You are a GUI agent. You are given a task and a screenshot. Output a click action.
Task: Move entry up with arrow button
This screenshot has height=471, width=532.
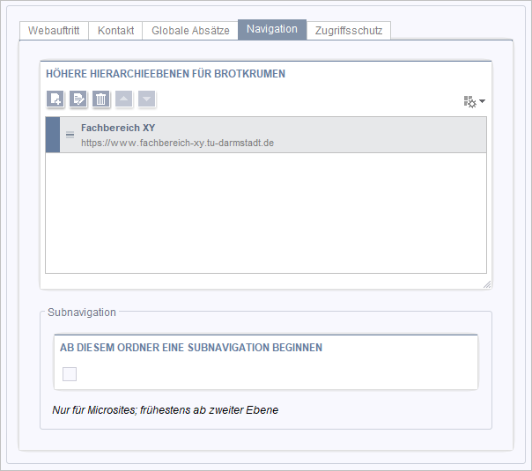coord(124,99)
